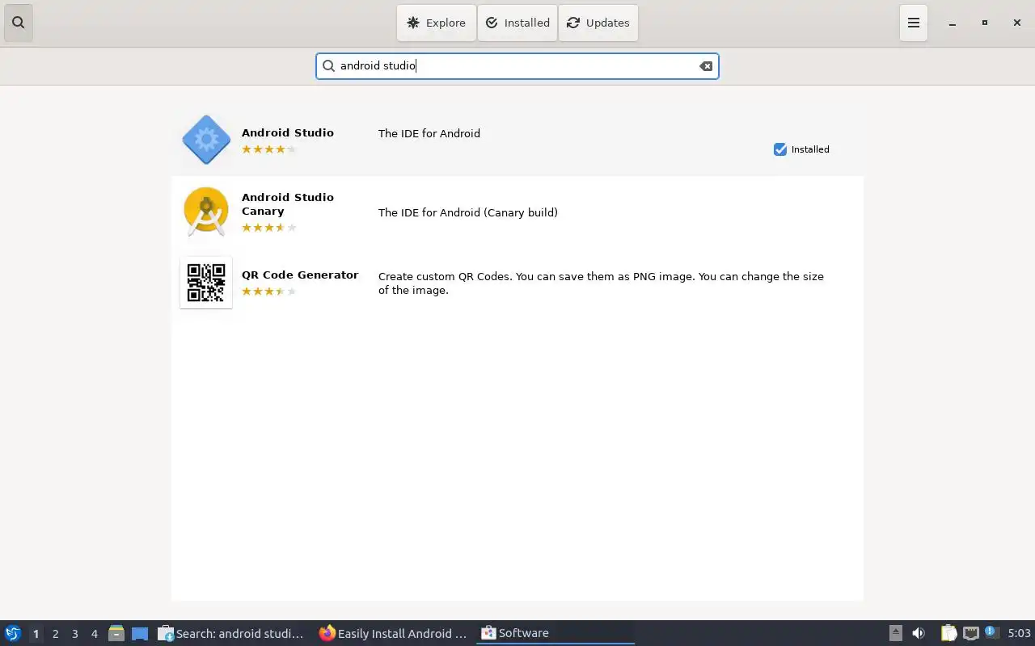The image size is (1035, 646).
Task: Click the show desktop taskbar icon
Action: (x=140, y=634)
